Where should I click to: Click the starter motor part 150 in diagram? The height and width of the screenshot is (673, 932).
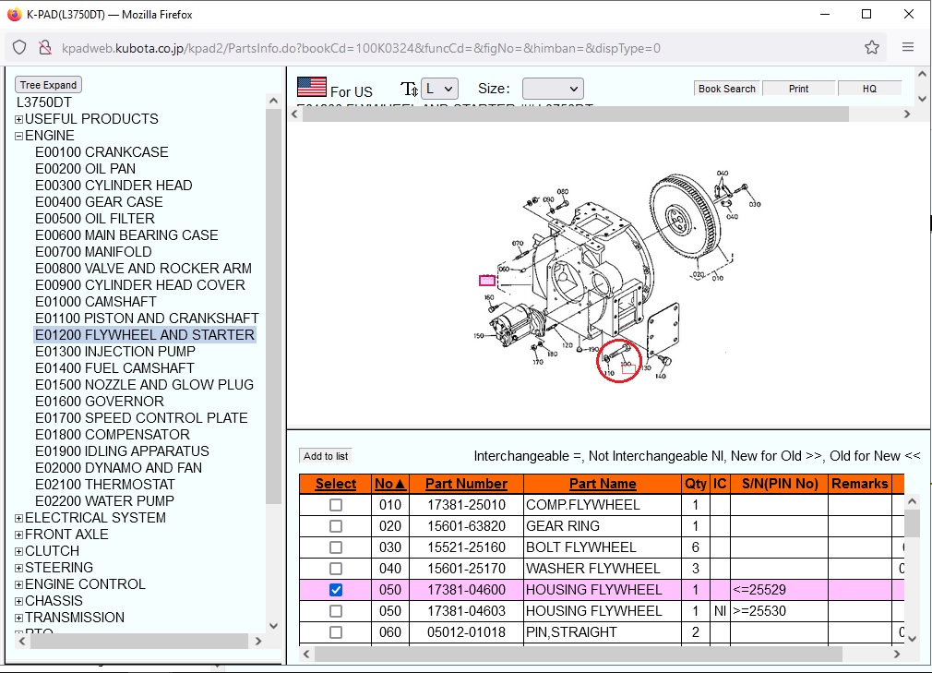pyautogui.click(x=515, y=324)
